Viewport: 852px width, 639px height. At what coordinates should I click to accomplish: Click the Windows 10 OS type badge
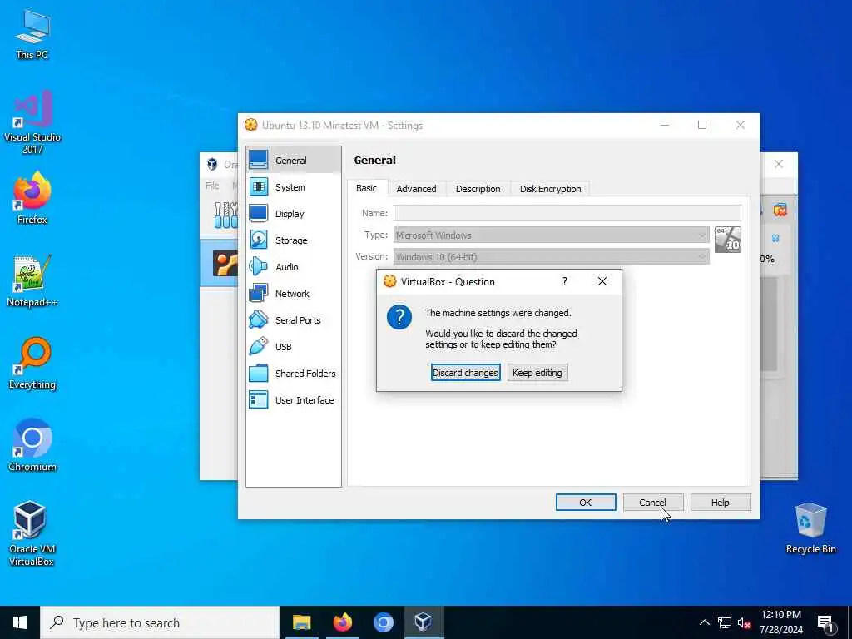click(x=727, y=240)
